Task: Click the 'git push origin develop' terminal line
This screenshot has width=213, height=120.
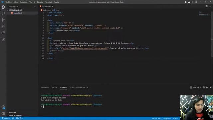Action: point(54,98)
